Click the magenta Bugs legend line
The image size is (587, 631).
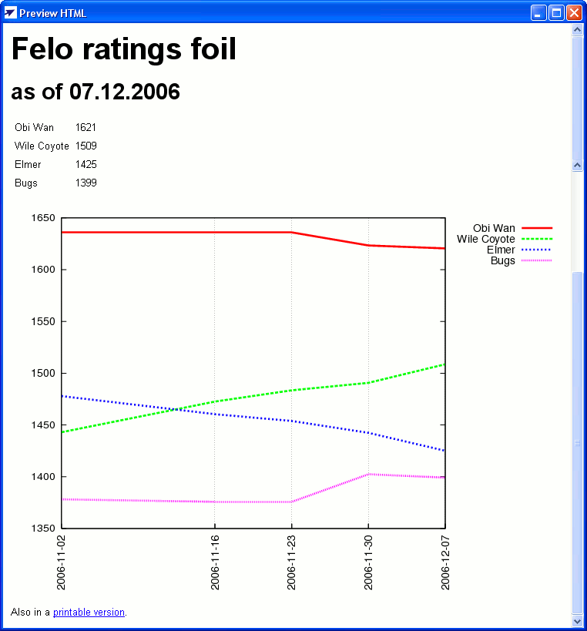[537, 260]
